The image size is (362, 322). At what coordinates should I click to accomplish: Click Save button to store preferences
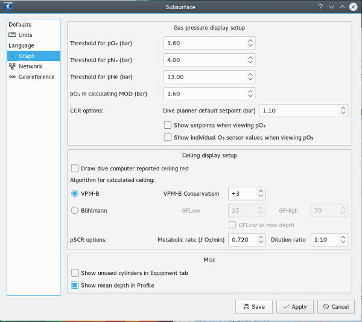tap(254, 307)
